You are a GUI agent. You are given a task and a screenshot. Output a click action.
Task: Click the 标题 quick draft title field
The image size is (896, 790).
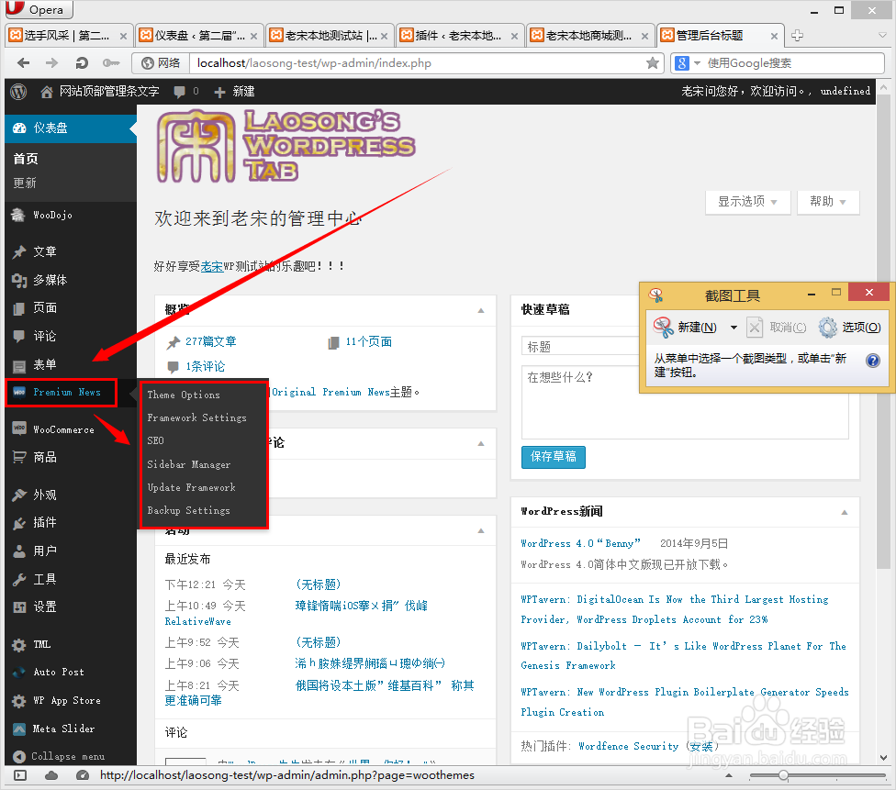click(x=580, y=347)
